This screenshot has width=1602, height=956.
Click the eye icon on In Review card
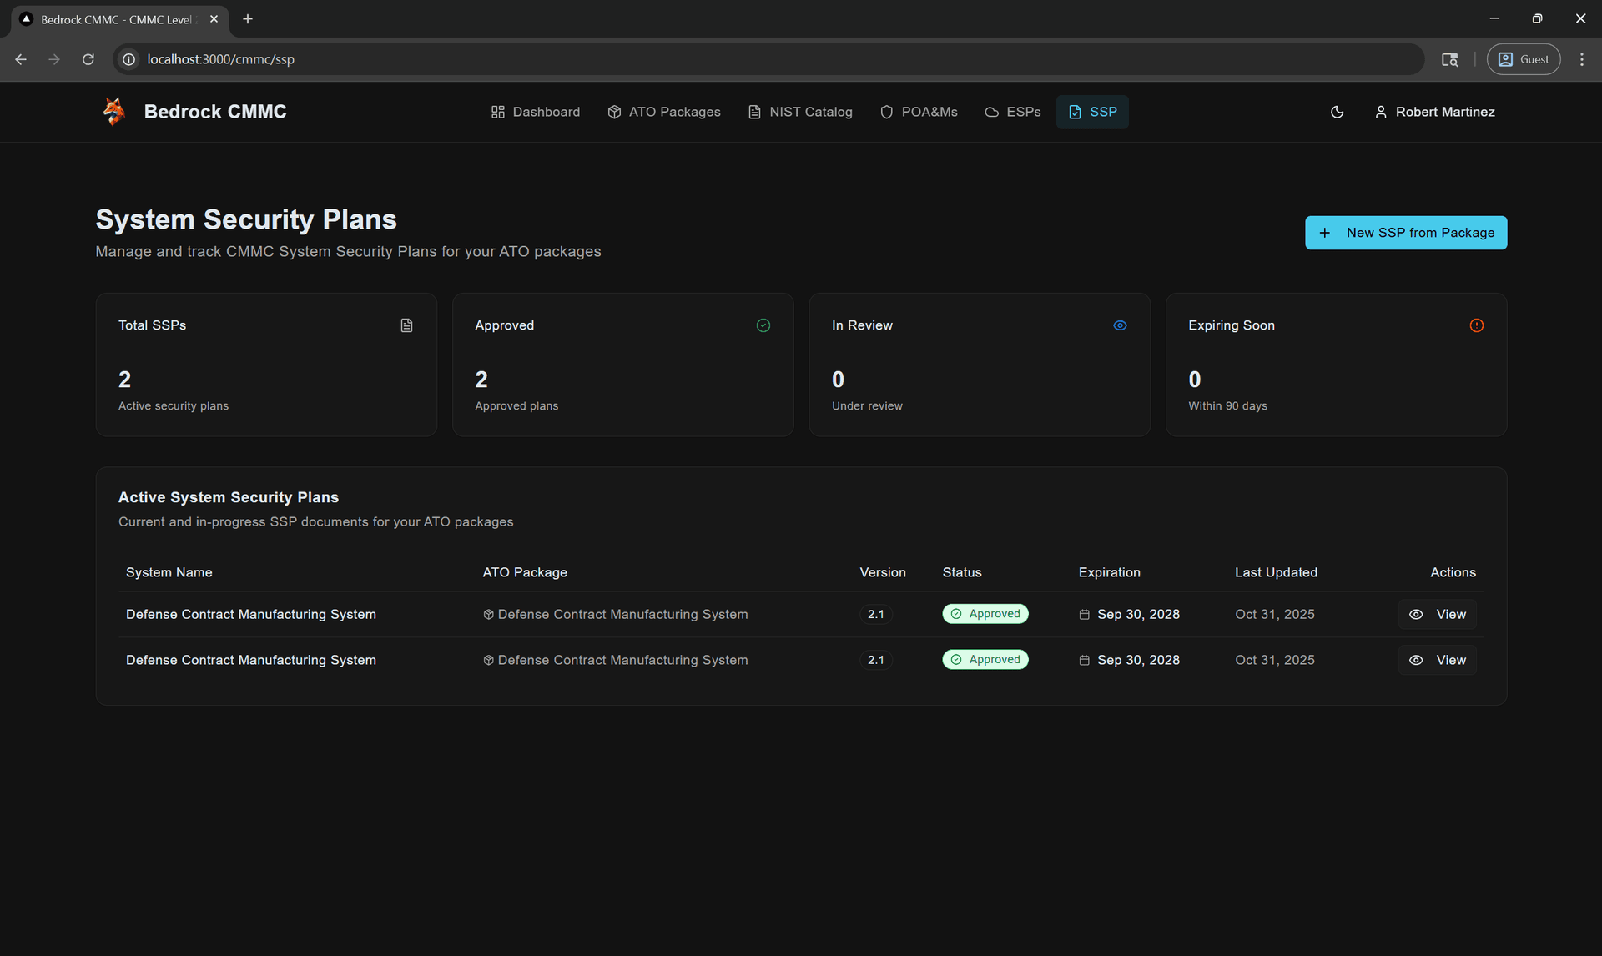click(1120, 325)
